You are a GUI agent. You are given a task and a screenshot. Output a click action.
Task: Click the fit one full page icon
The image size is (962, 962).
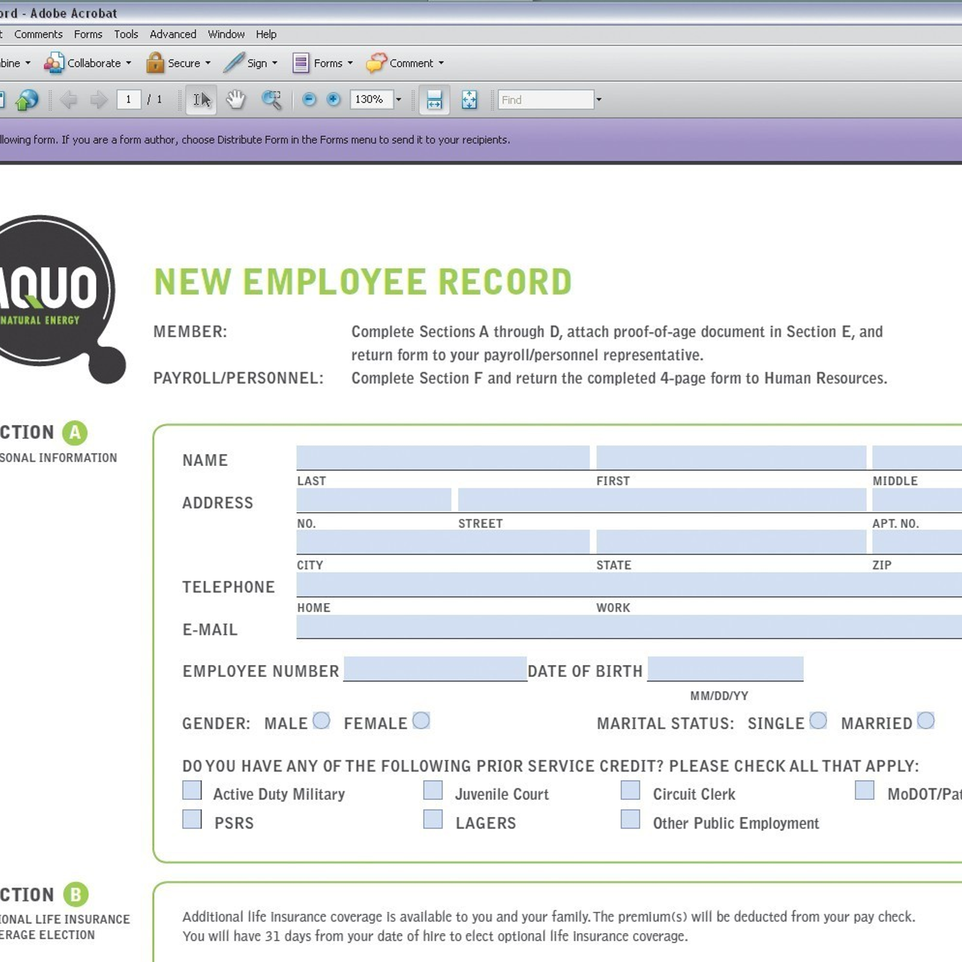469,100
